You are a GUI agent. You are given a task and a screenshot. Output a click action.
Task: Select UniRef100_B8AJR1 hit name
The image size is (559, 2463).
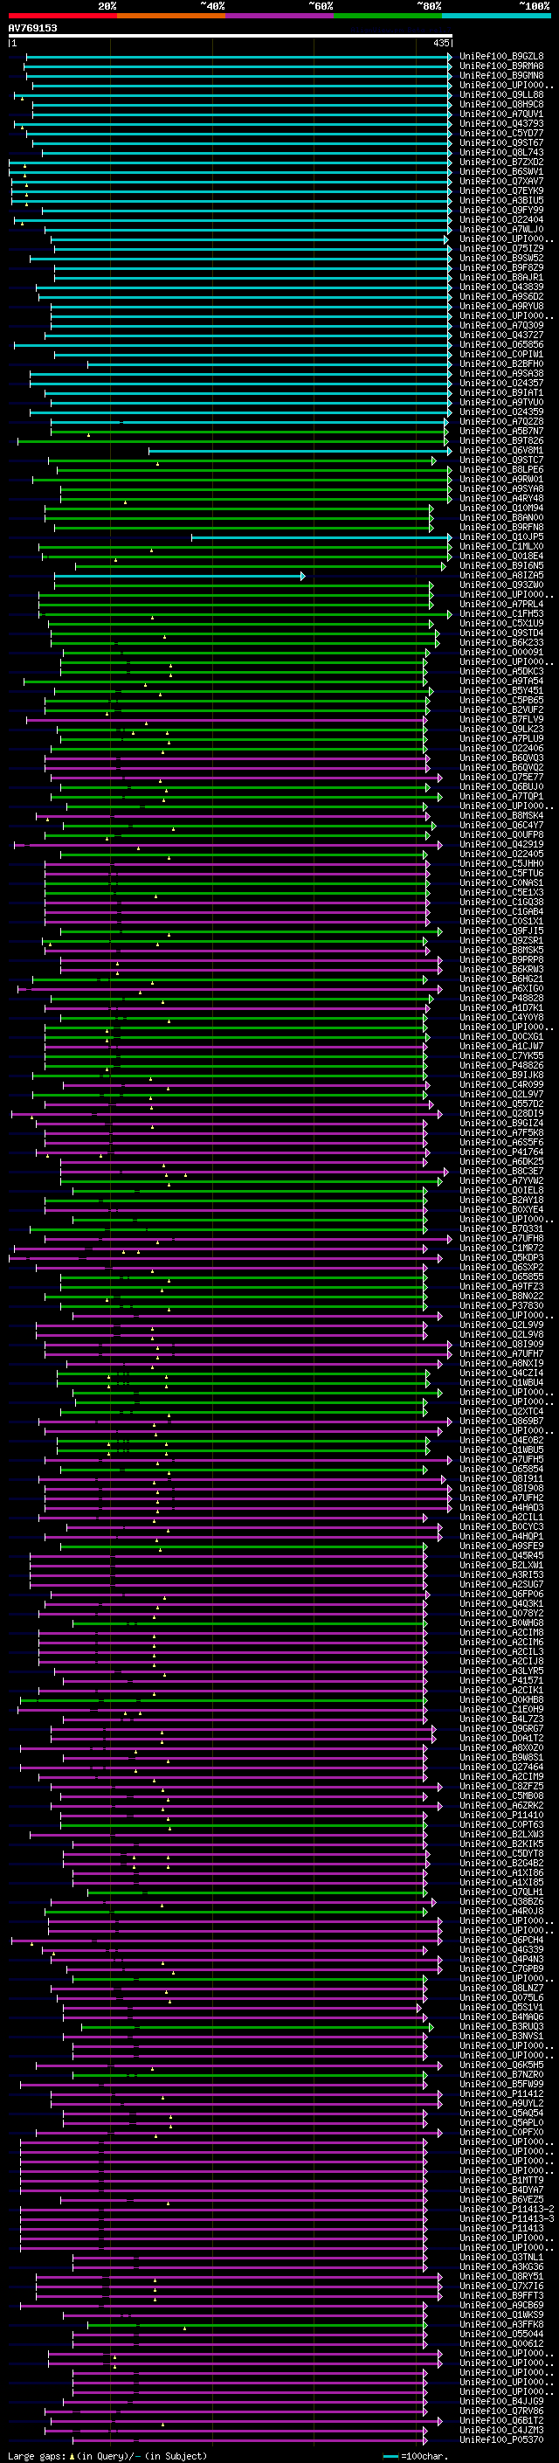tap(501, 277)
